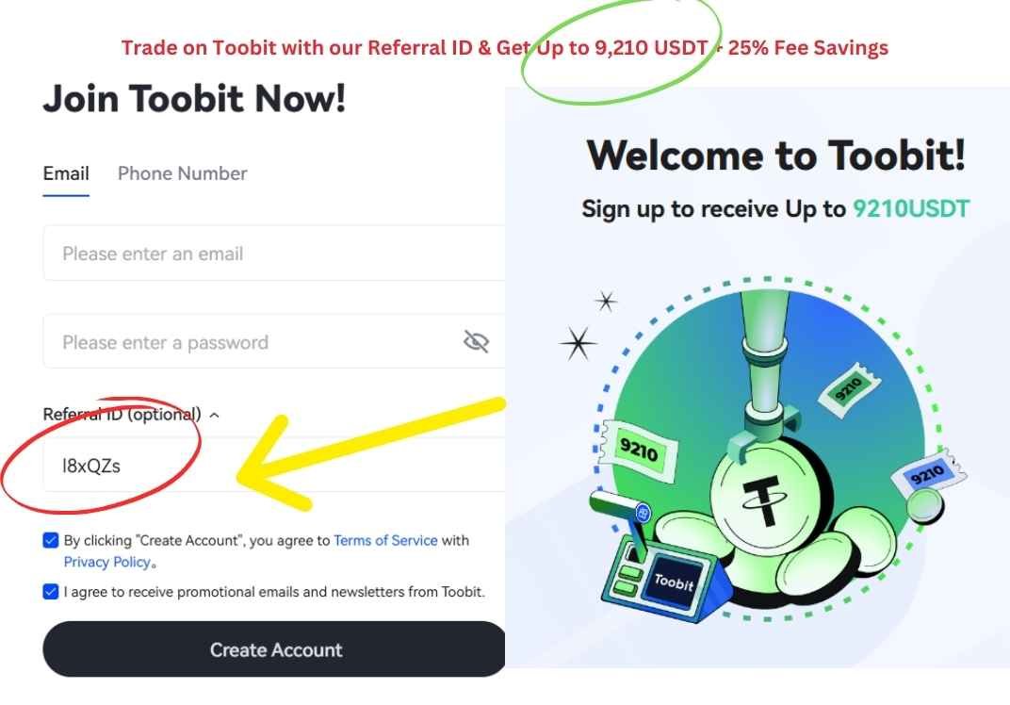Click the Tether T coin icon
The width and height of the screenshot is (1010, 705).
tap(764, 496)
